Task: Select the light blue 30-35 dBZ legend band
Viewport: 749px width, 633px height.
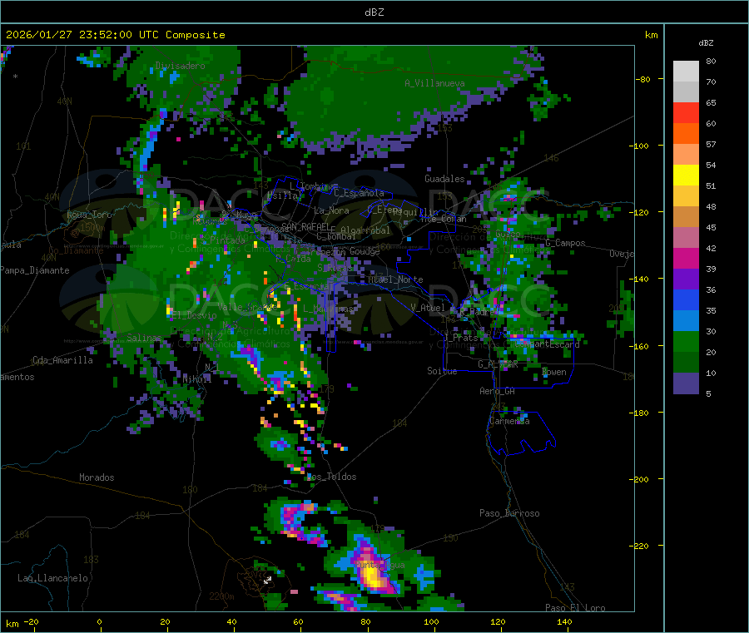Action: tap(686, 321)
